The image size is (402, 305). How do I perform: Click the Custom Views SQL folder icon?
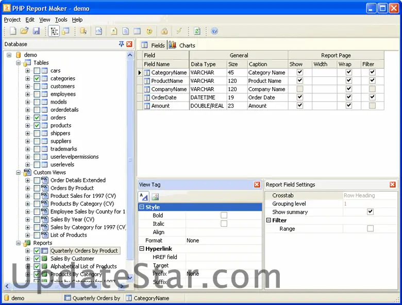27,172
